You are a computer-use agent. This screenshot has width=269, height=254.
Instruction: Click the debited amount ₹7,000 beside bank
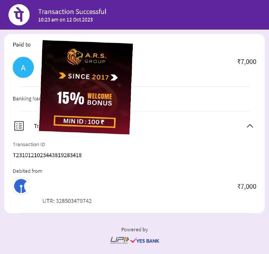247,186
